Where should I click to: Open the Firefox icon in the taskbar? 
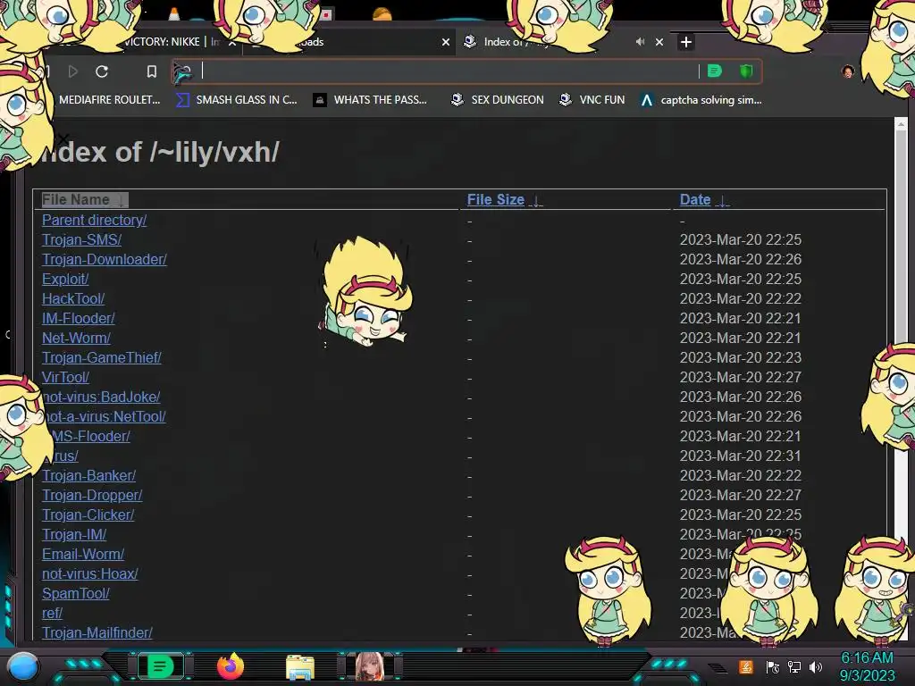pyautogui.click(x=231, y=666)
